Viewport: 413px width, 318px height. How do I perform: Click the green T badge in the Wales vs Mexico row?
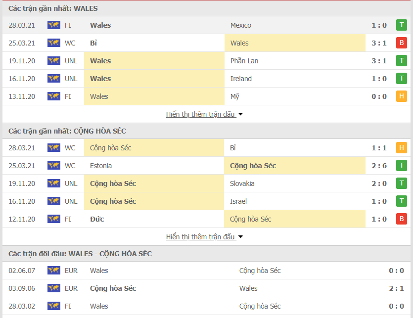pos(401,25)
